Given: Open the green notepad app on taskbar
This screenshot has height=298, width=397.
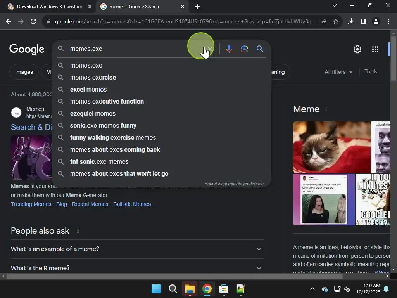Looking at the screenshot, I should tap(241, 289).
